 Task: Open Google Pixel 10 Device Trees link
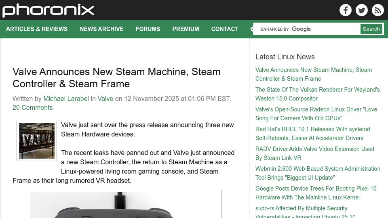click(316, 193)
